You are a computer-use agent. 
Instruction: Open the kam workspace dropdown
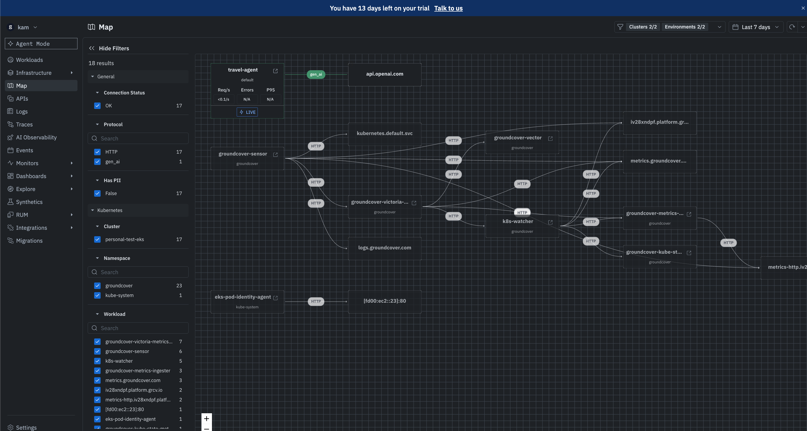click(x=23, y=27)
